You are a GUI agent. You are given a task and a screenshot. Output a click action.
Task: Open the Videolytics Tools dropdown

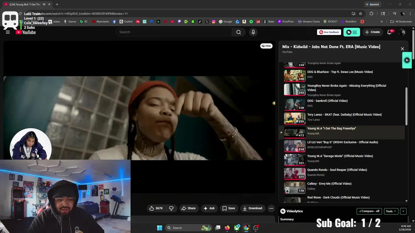[x=391, y=211]
